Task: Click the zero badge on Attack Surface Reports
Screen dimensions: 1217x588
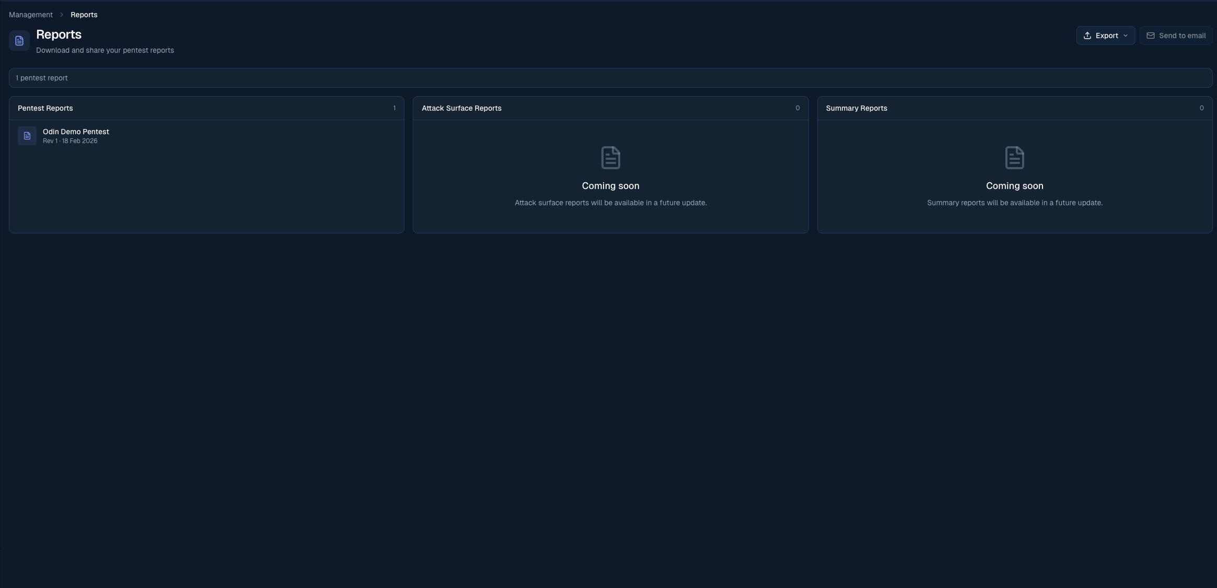Action: tap(797, 108)
